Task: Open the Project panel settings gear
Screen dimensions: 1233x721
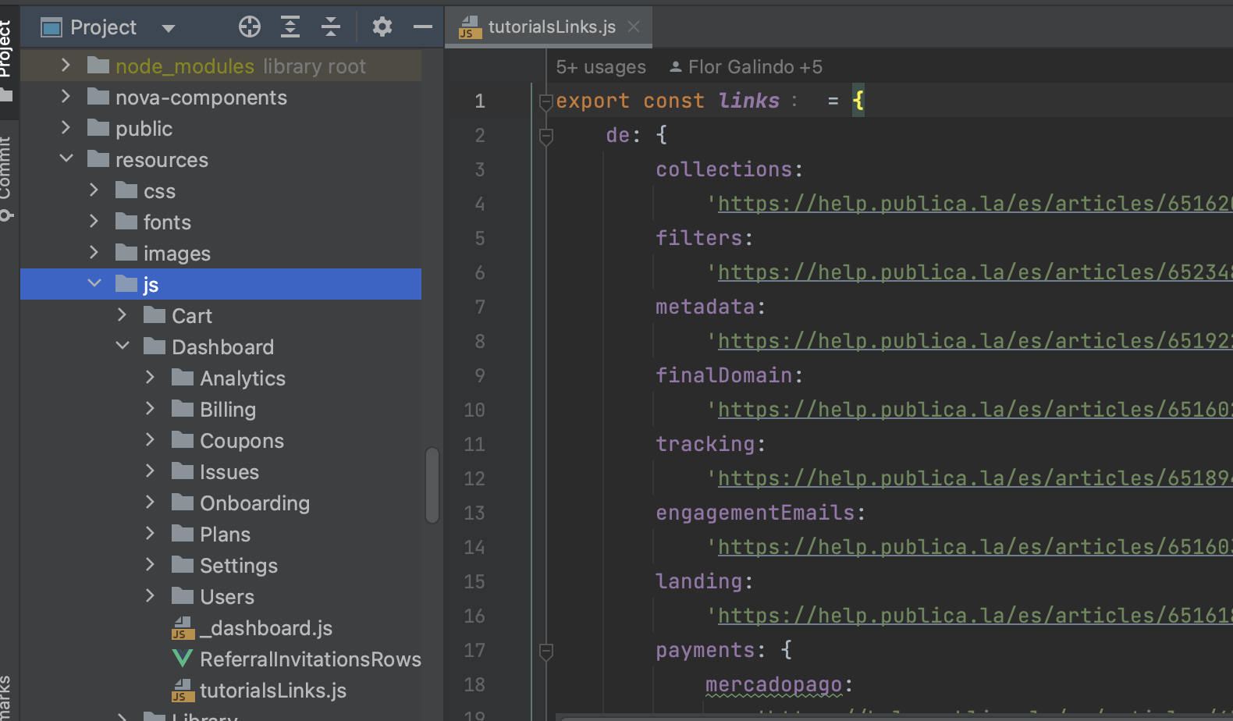Action: tap(382, 27)
